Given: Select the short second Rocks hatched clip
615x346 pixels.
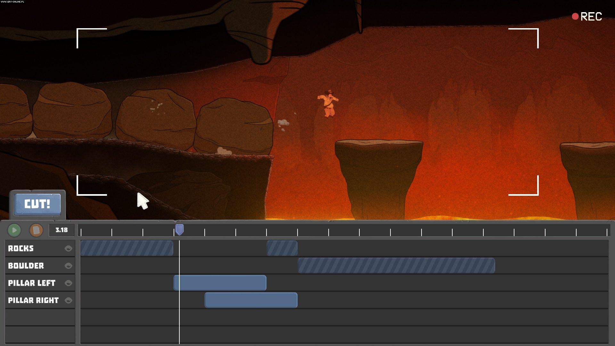Looking at the screenshot, I should point(282,248).
